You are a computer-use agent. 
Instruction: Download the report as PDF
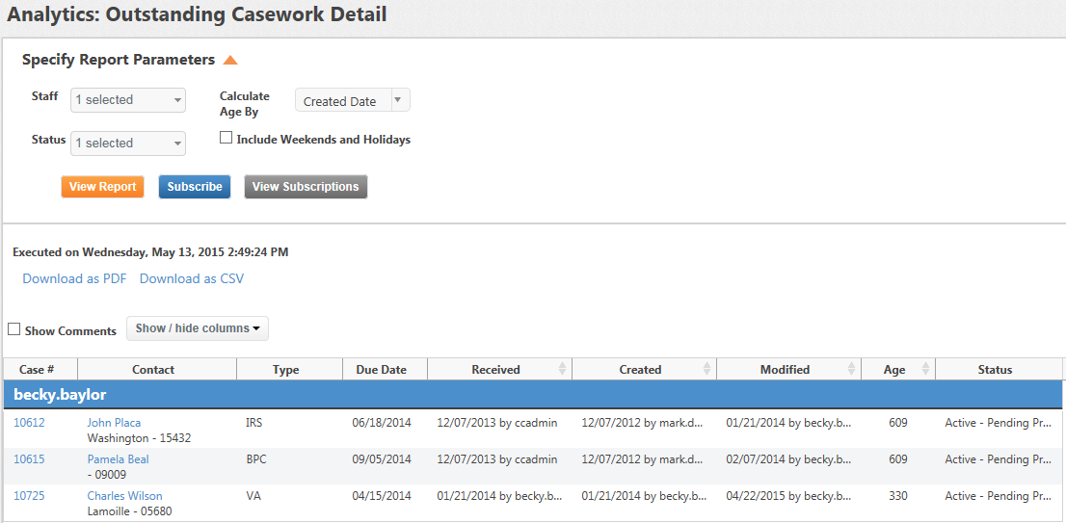tap(75, 278)
